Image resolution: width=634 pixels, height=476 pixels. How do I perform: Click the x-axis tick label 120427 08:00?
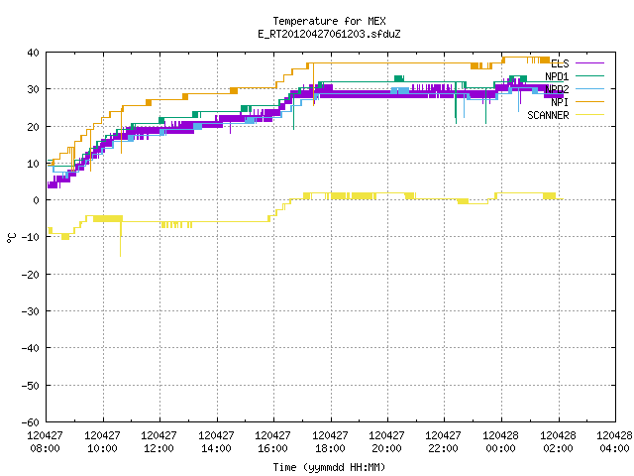tap(45, 442)
